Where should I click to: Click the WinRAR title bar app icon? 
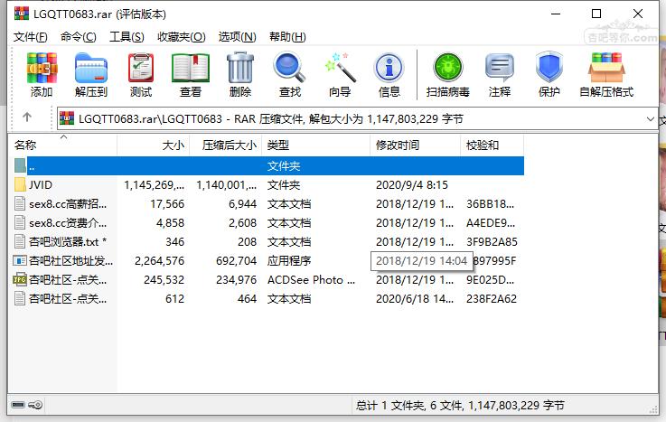22,14
